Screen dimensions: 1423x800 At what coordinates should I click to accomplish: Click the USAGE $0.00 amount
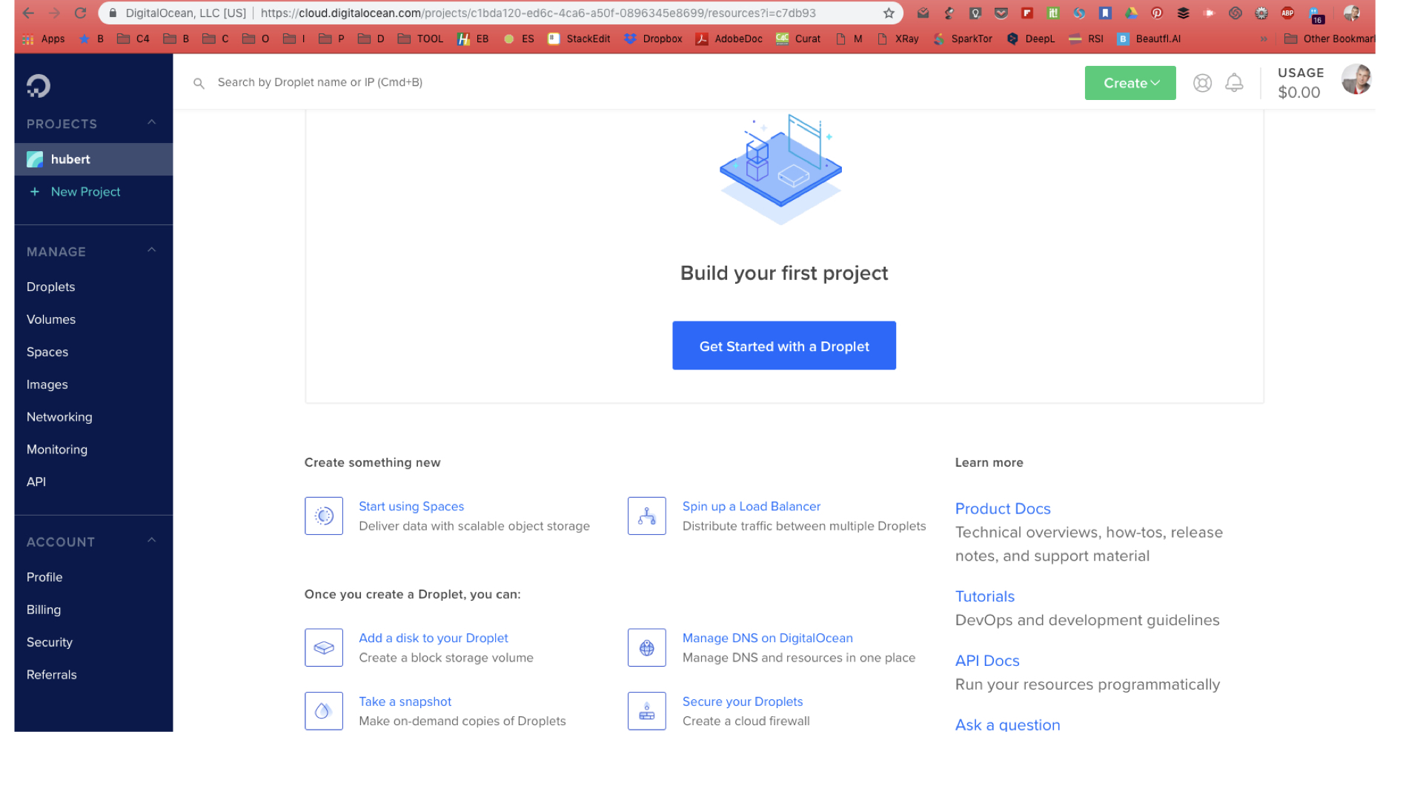[x=1299, y=93]
